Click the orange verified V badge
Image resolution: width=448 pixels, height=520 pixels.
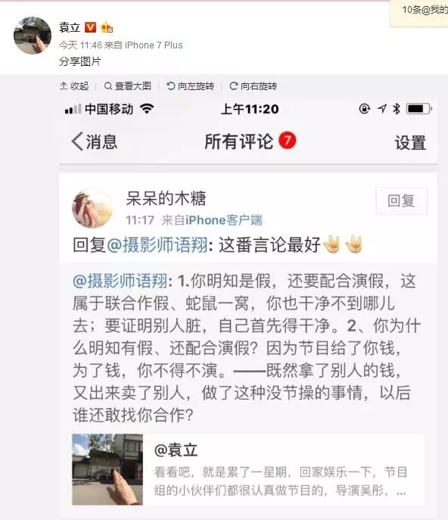click(x=90, y=27)
